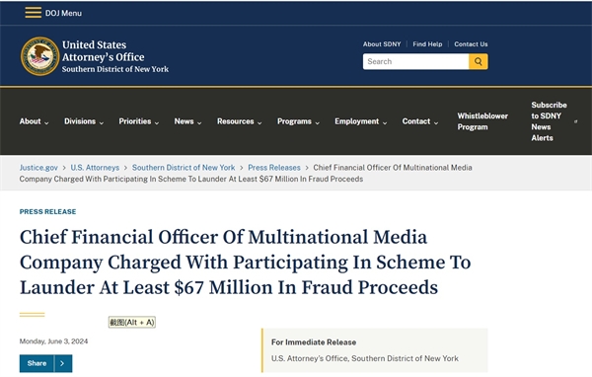Click the Share button

(37, 363)
